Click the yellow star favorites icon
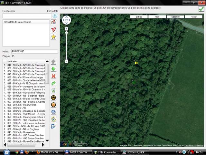 coord(53,36)
